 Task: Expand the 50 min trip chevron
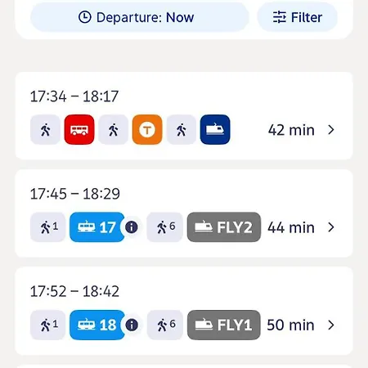coord(331,325)
